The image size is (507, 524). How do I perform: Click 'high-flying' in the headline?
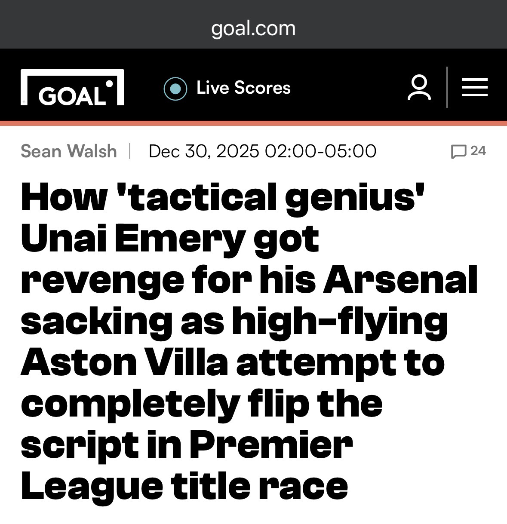[340, 322]
